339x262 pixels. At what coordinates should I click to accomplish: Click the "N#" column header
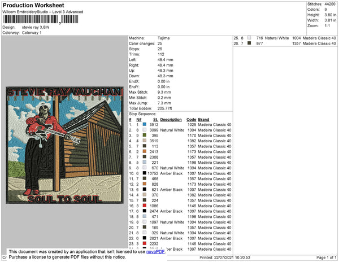(x=139, y=120)
